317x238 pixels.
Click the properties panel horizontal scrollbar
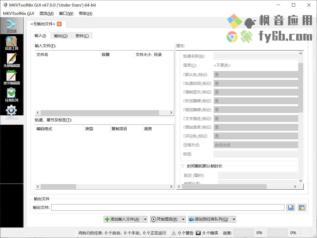(237, 186)
